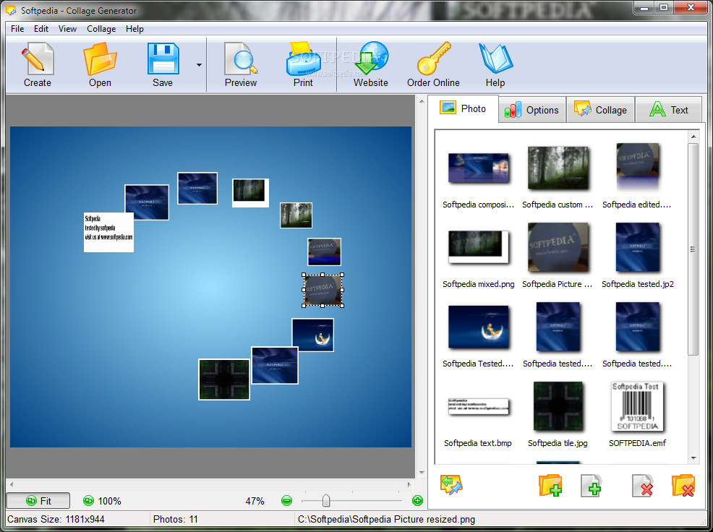Image resolution: width=713 pixels, height=532 pixels.
Task: Click the "Softpedia text.bmp" file name
Action: point(478,443)
